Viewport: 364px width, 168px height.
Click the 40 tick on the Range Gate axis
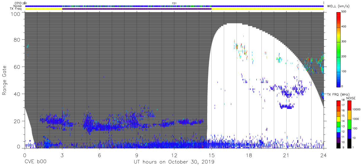tap(17, 94)
